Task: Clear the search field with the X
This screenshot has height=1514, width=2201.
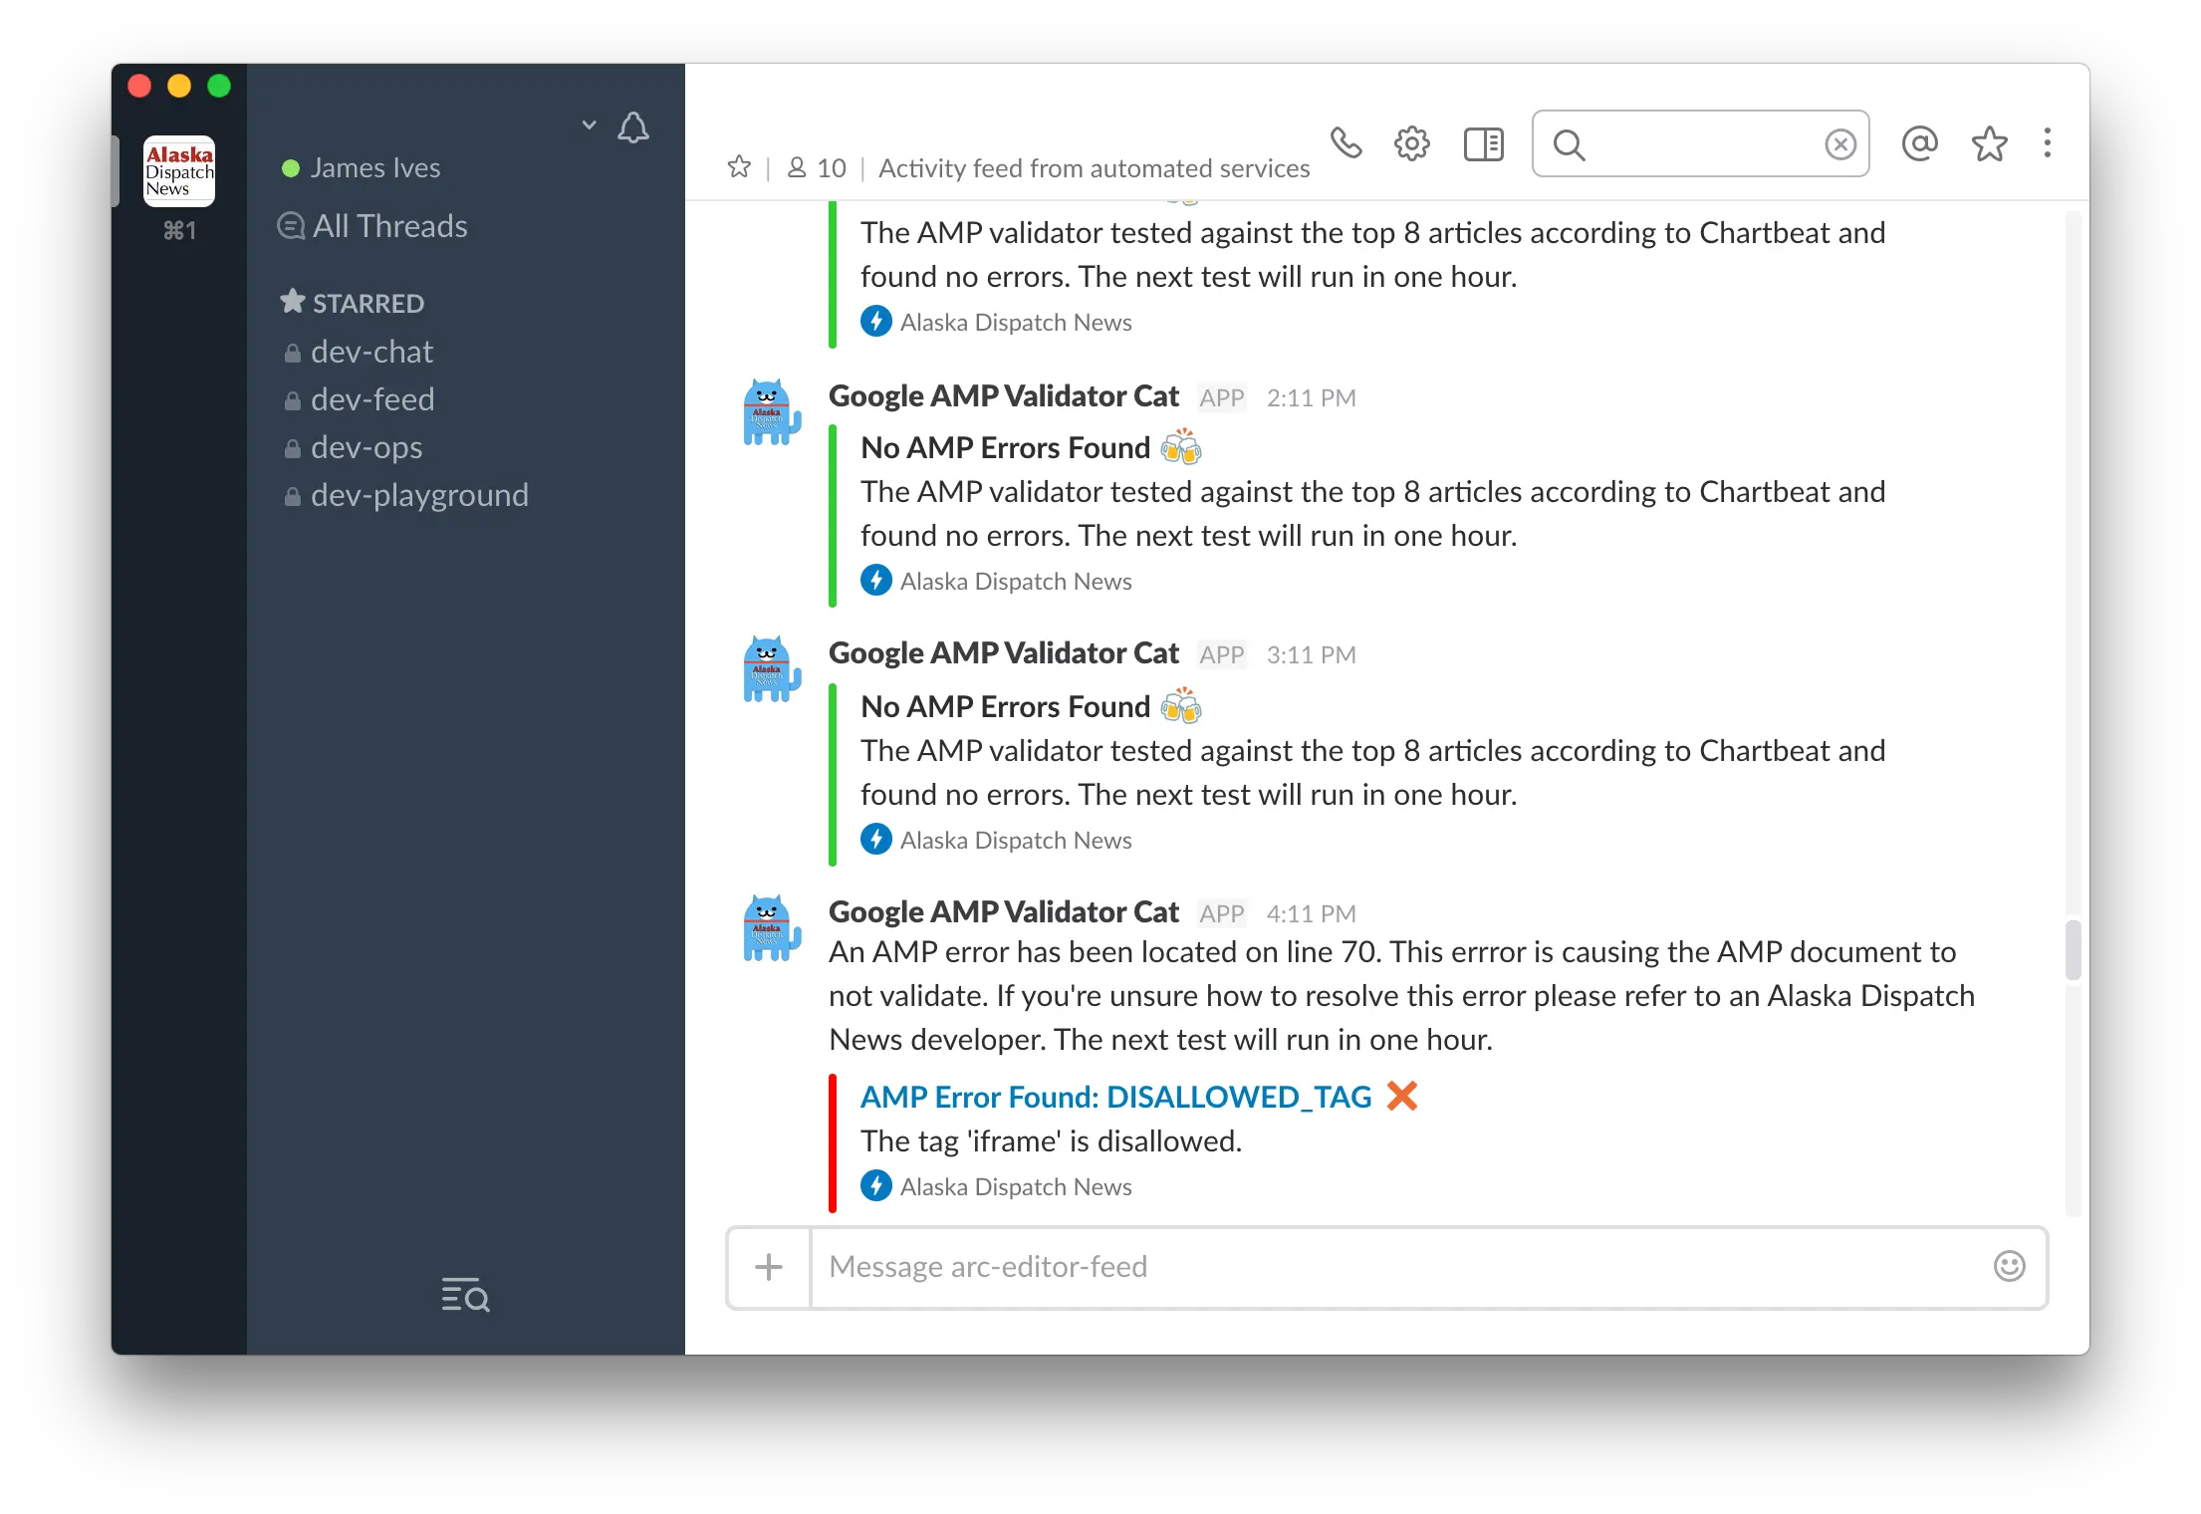Action: tap(1838, 143)
